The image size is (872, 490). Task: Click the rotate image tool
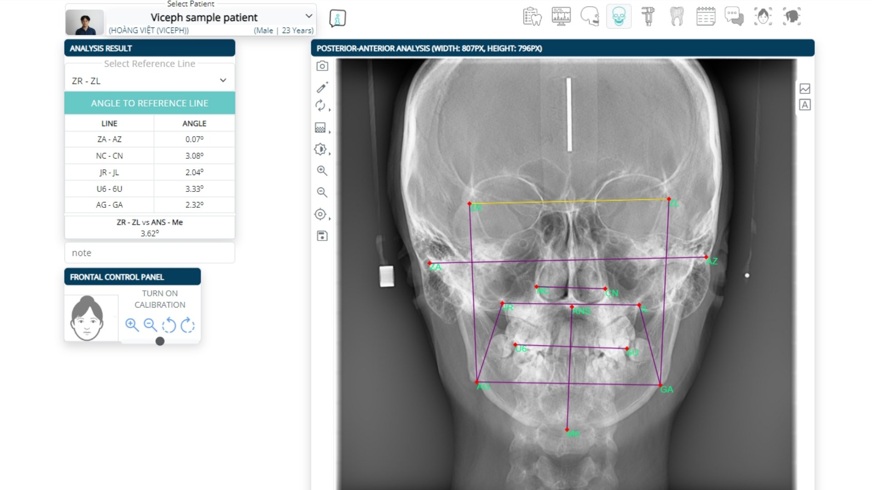coord(321,106)
